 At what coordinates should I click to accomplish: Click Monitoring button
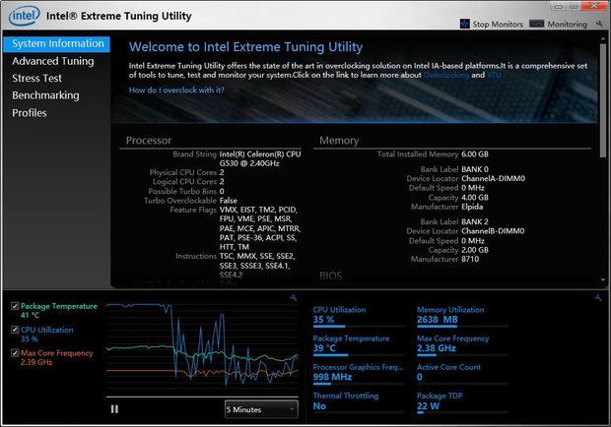[559, 25]
